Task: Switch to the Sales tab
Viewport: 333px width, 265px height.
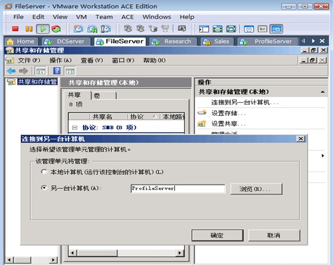Action: [x=217, y=42]
